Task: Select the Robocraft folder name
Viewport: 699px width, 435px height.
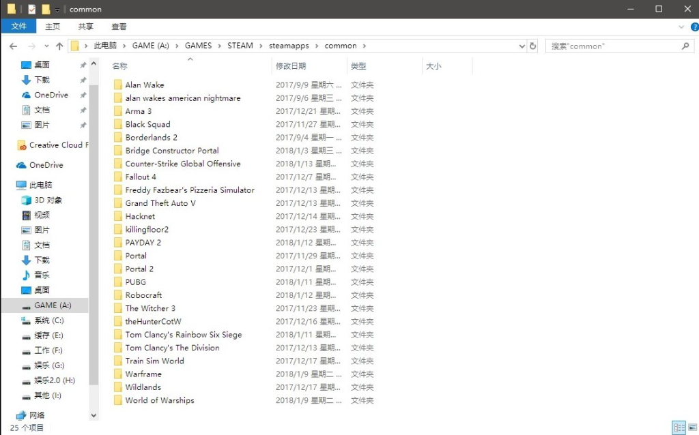Action: pos(143,295)
